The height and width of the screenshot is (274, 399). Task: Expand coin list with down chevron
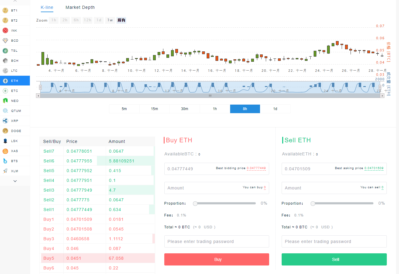(15, 181)
